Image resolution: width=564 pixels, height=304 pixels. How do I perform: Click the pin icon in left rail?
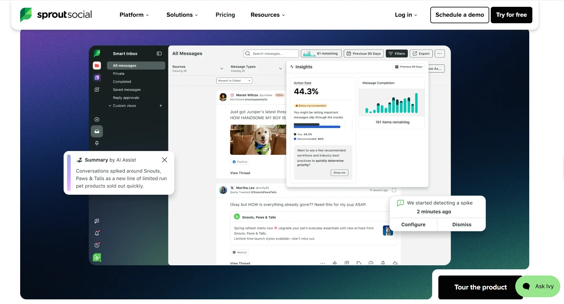(97, 143)
